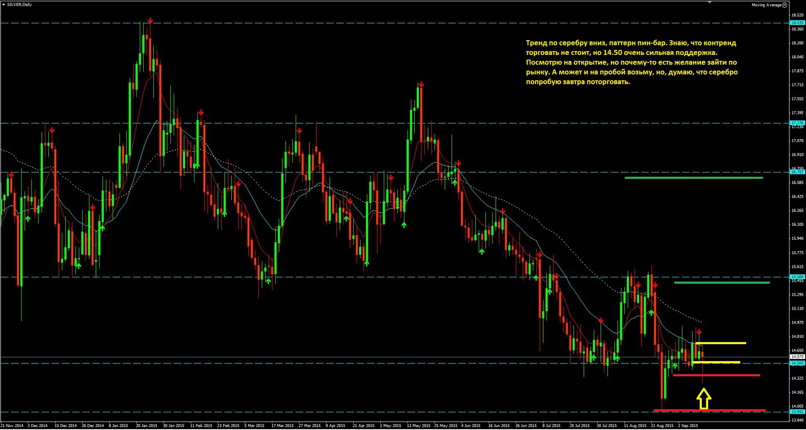Click the cyan 13.942 price level label

pyautogui.click(x=797, y=411)
